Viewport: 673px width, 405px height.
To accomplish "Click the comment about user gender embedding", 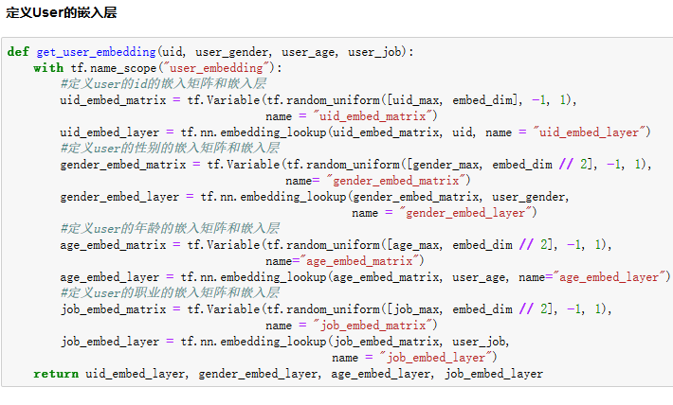I will pos(170,149).
